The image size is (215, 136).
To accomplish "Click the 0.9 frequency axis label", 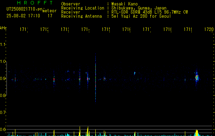I will 3,78.
